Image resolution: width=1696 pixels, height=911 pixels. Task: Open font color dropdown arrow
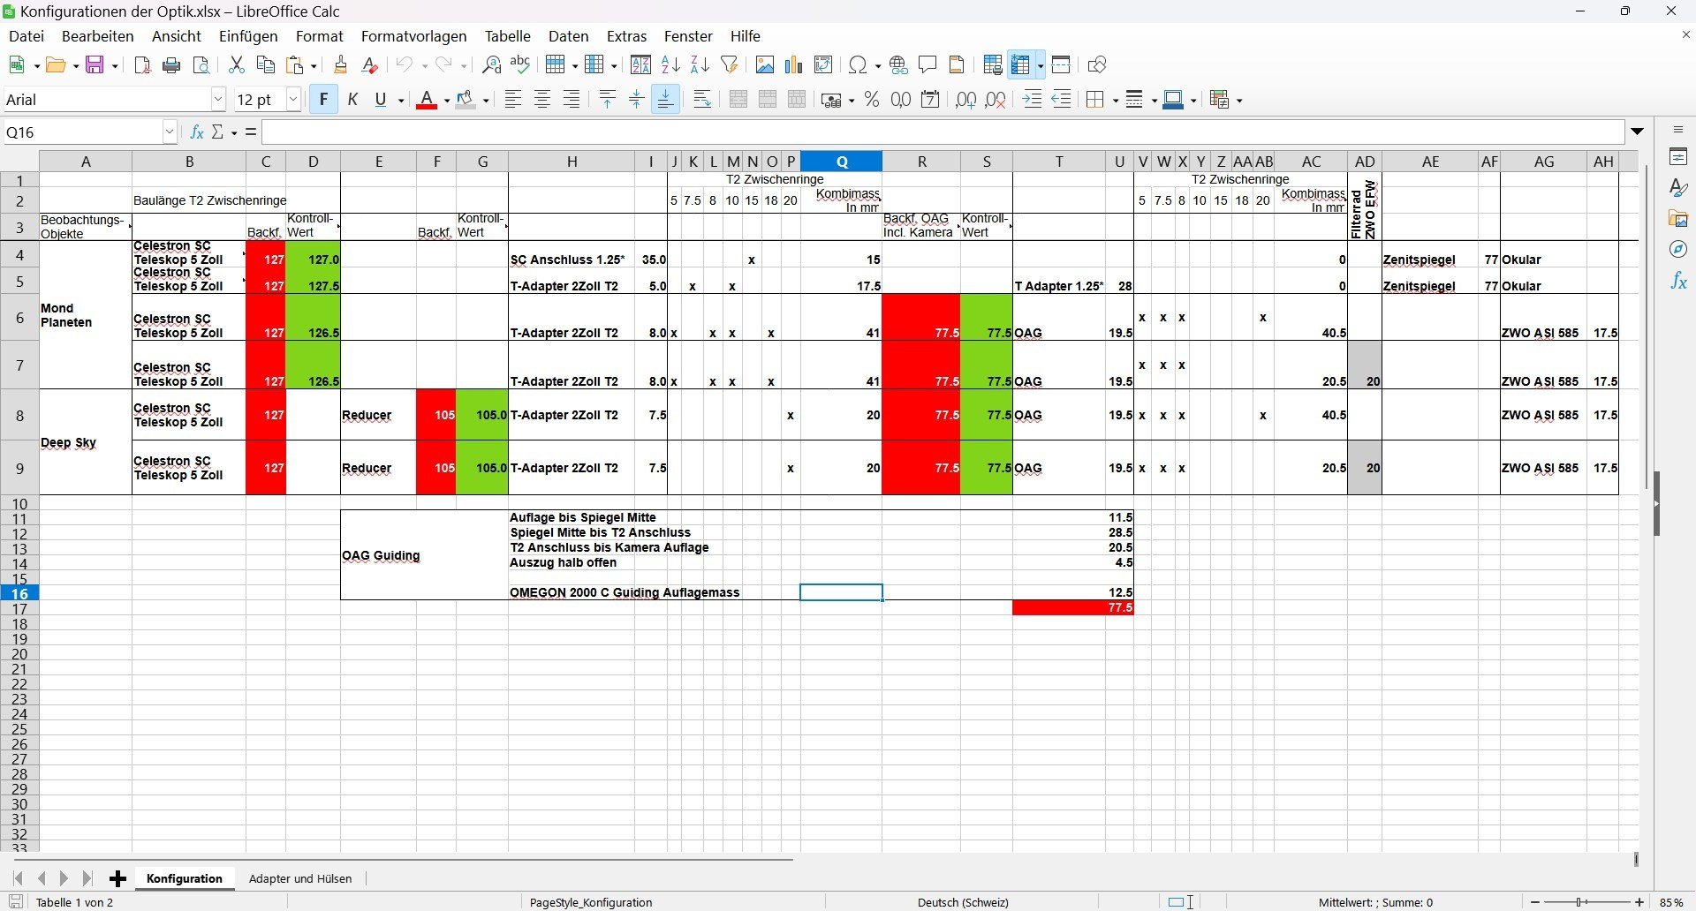pyautogui.click(x=447, y=101)
